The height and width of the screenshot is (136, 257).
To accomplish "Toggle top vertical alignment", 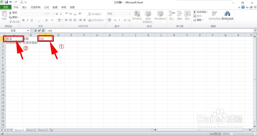I will pyautogui.click(x=66, y=14).
